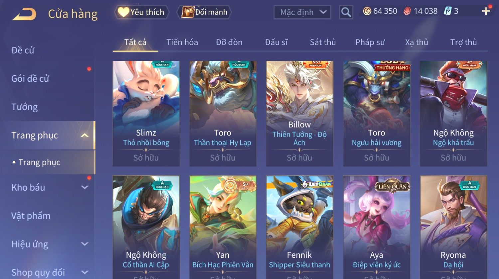Open the search magnifier icon
The width and height of the screenshot is (499, 279).
[346, 12]
